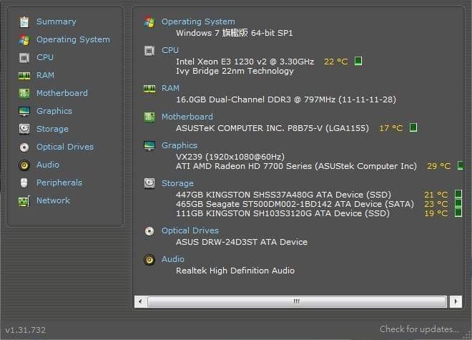Select Operating System in the sidebar
Image resolution: width=472 pixels, height=340 pixels.
tap(73, 40)
